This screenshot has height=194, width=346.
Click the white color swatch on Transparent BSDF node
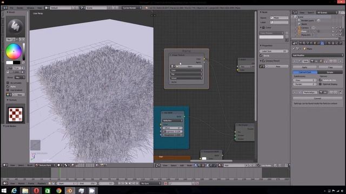204,158
